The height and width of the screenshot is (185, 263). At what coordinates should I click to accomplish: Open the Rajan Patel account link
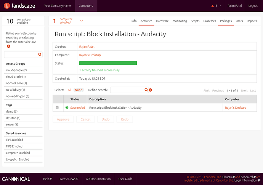[x=235, y=6]
